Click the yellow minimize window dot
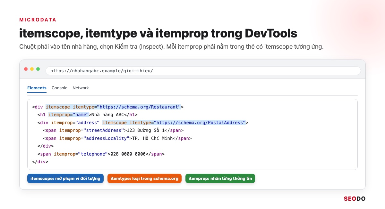Image resolution: width=385 pixels, height=209 pixels. click(32, 69)
